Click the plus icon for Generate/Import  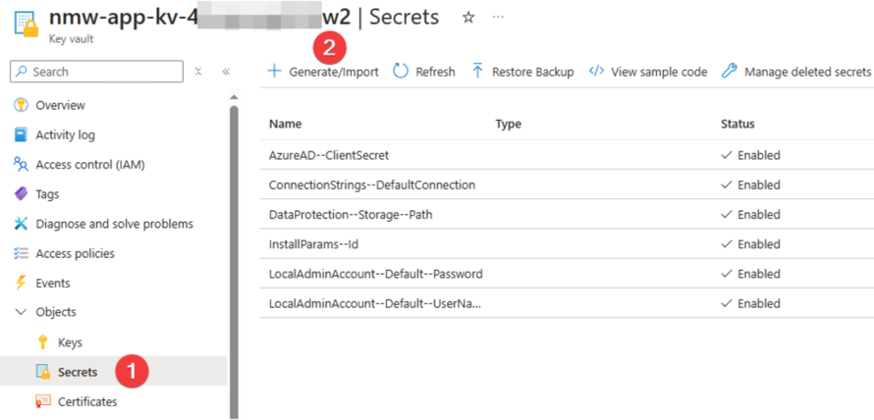coord(274,72)
